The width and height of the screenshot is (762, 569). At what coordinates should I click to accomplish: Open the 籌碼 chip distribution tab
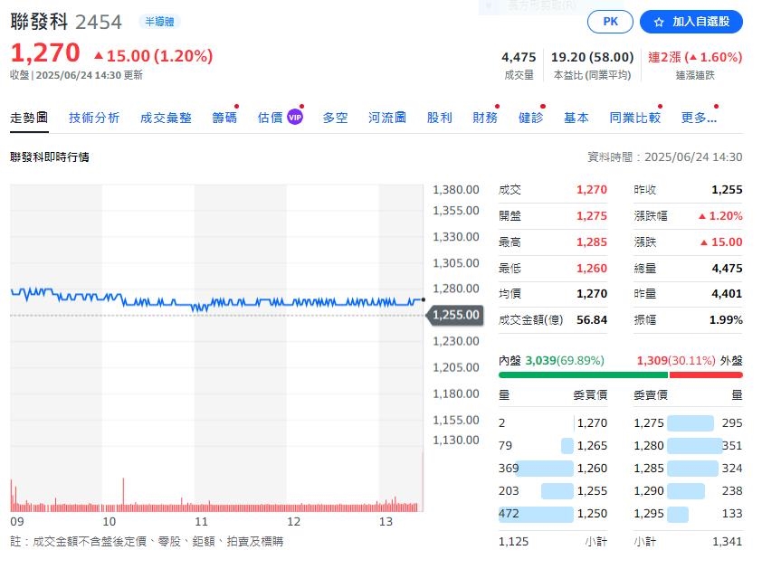[x=223, y=117]
